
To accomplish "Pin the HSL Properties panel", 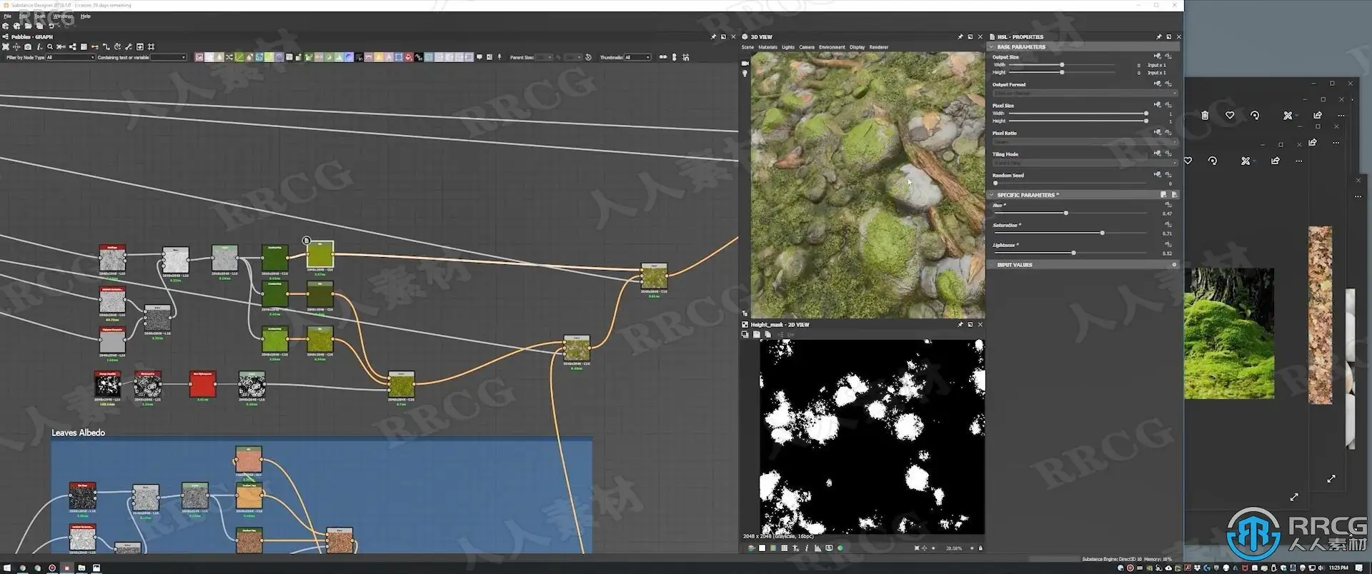I will pos(1158,36).
